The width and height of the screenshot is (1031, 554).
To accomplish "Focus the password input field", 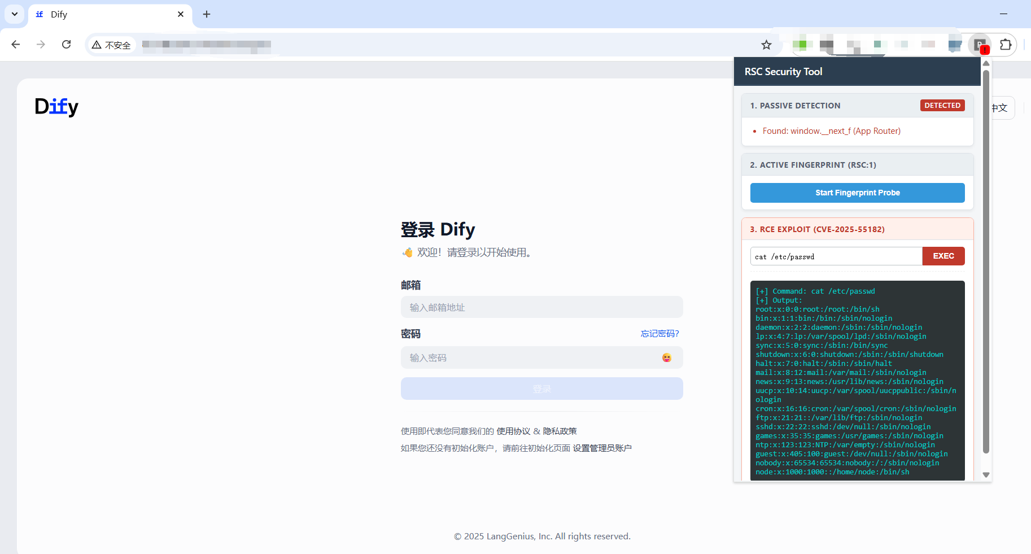I will pos(541,357).
